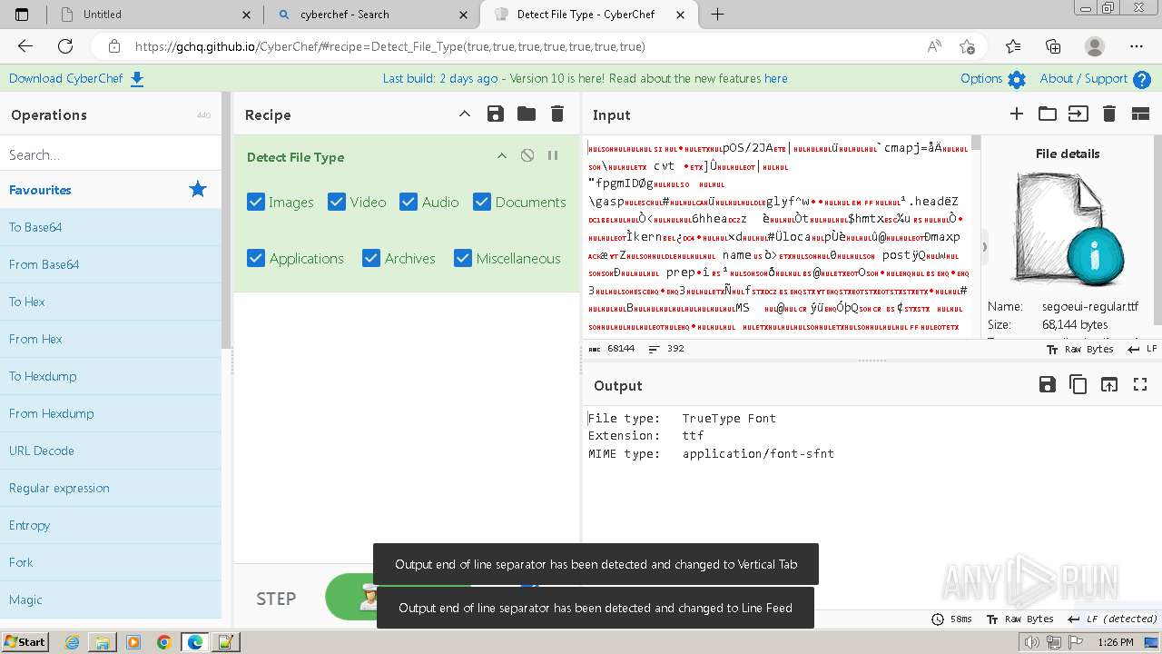Image resolution: width=1162 pixels, height=654 pixels.
Task: Click the Windows Start button
Action: (25, 642)
